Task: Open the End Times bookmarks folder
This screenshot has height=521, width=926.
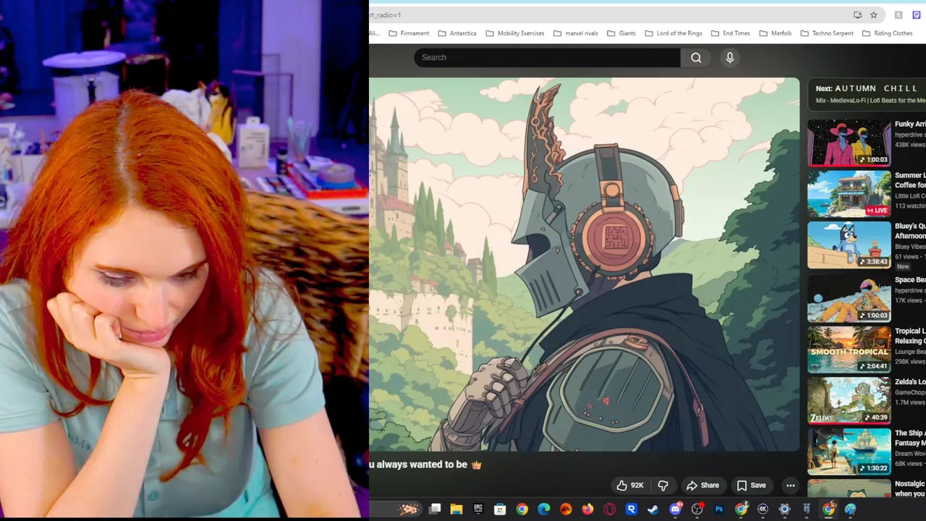Action: (x=730, y=33)
